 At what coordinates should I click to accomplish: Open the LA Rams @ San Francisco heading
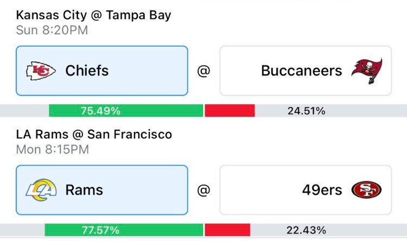pyautogui.click(x=94, y=135)
